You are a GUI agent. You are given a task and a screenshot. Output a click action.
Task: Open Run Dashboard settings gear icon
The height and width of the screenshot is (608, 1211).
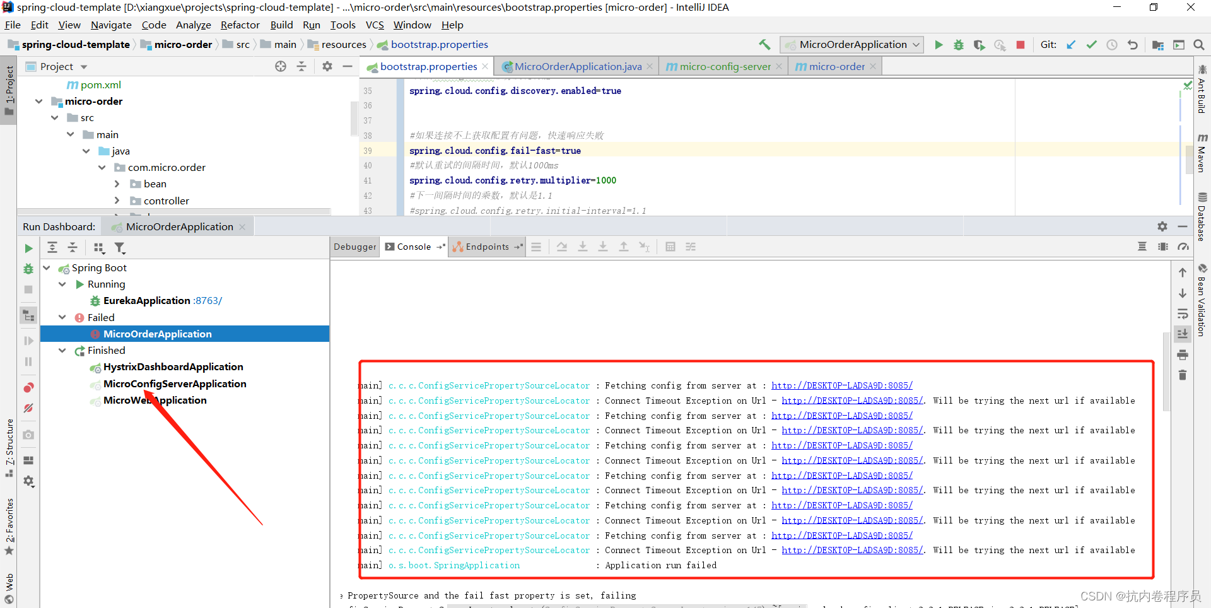(1162, 226)
